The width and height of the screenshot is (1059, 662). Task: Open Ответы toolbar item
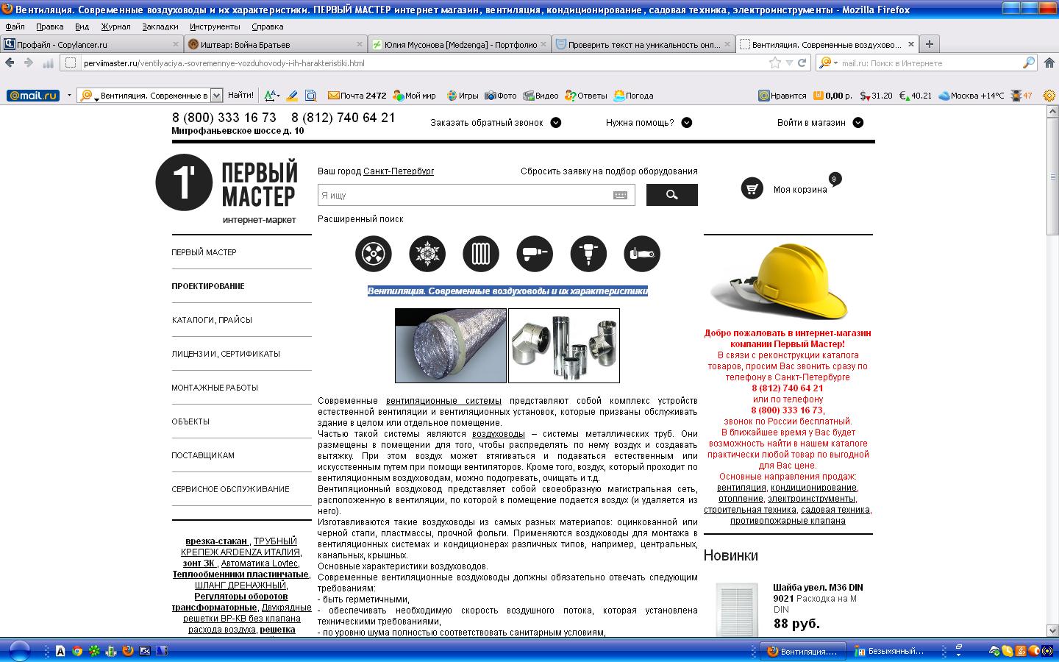click(x=586, y=96)
